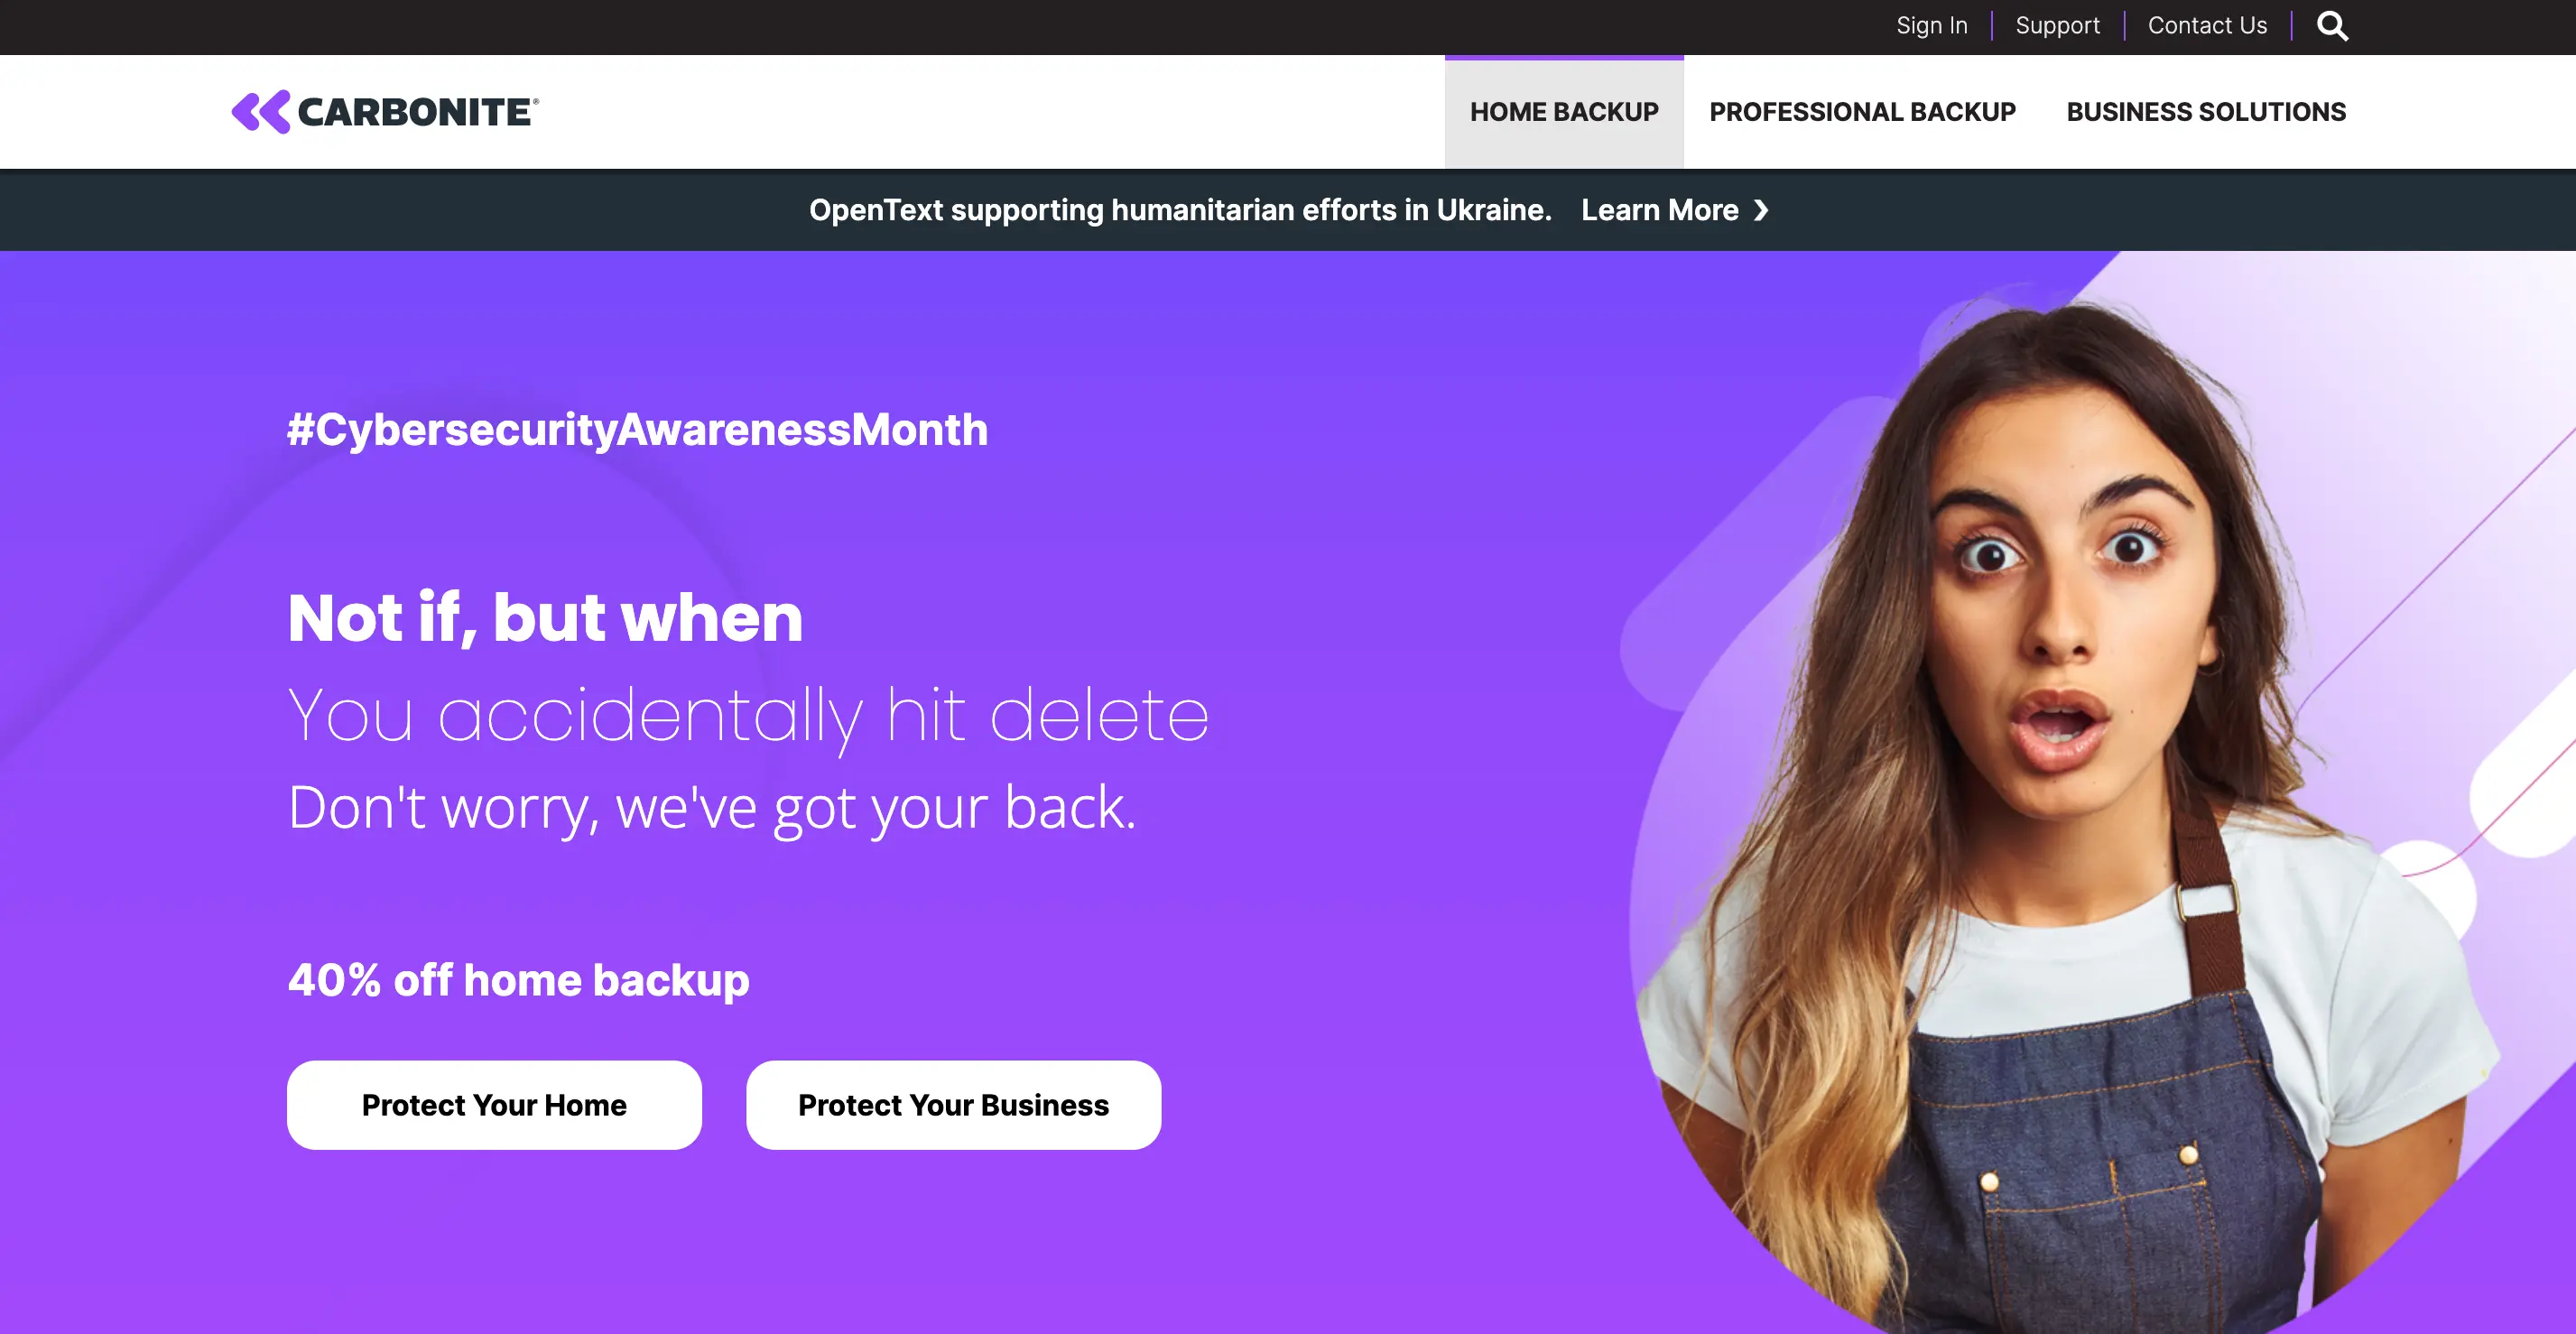Open the Contact Us link
Image resolution: width=2576 pixels, height=1334 pixels.
[x=2207, y=26]
